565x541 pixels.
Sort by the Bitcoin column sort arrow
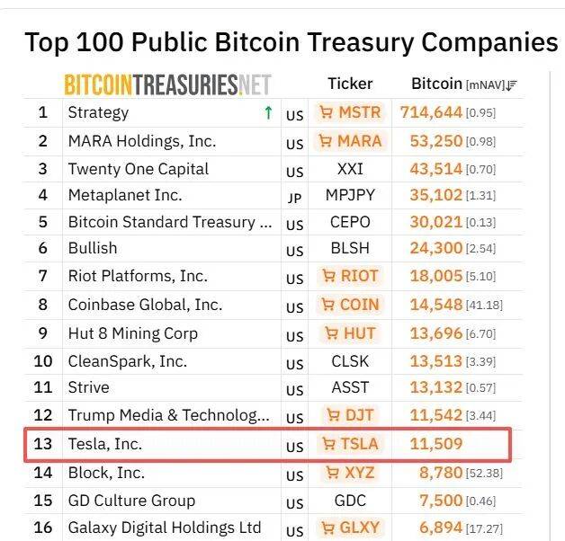click(x=512, y=85)
